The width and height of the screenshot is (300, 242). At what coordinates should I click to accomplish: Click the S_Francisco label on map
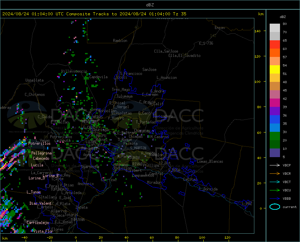pyautogui.click(x=131, y=74)
